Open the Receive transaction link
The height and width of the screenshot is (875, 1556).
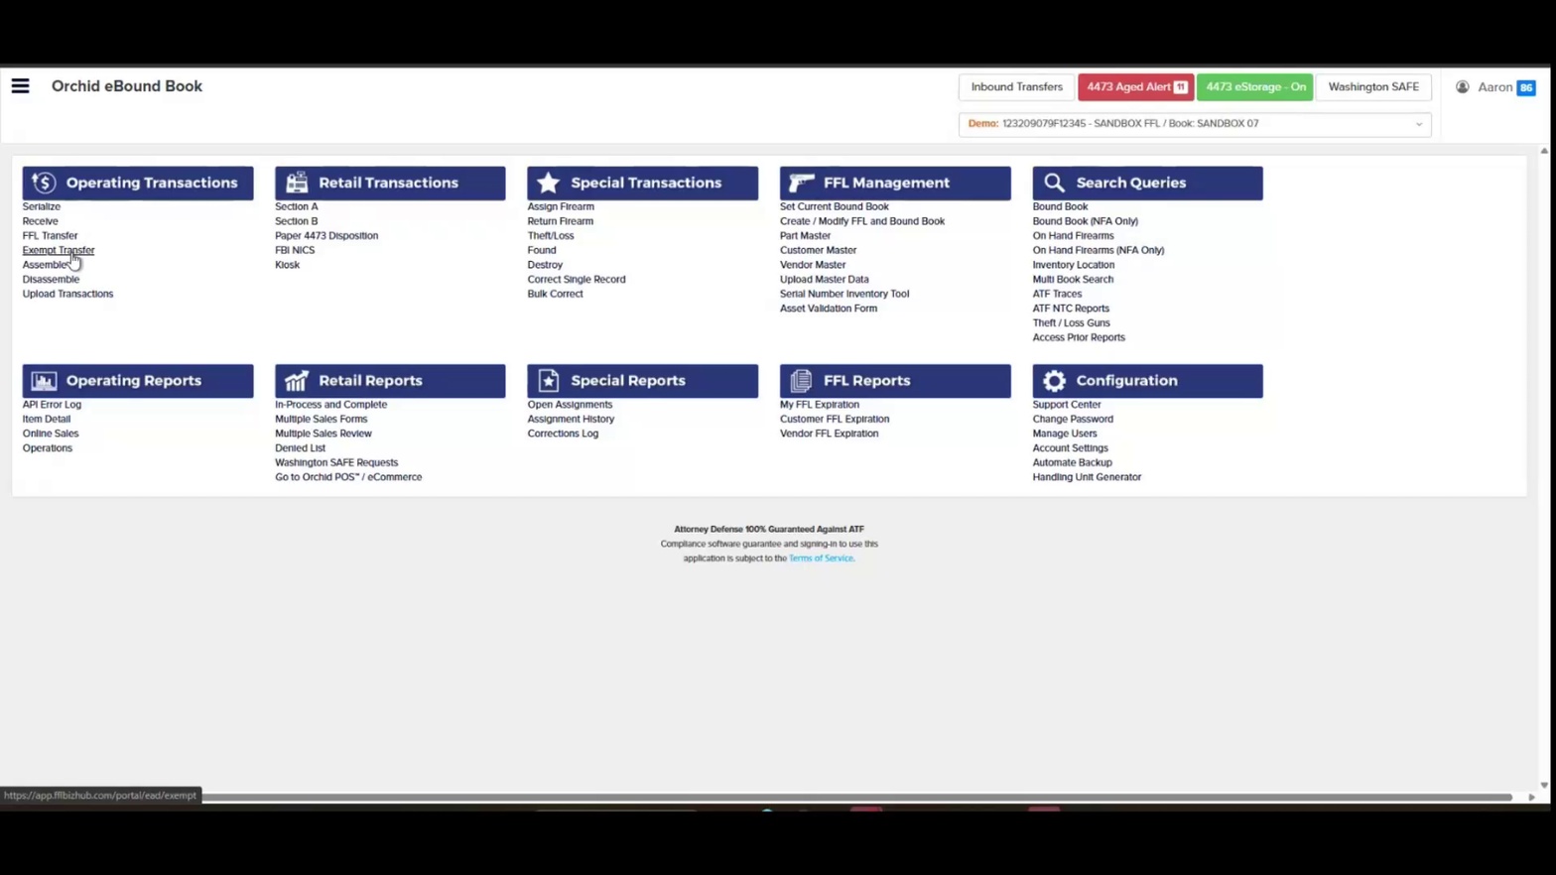[x=41, y=221]
